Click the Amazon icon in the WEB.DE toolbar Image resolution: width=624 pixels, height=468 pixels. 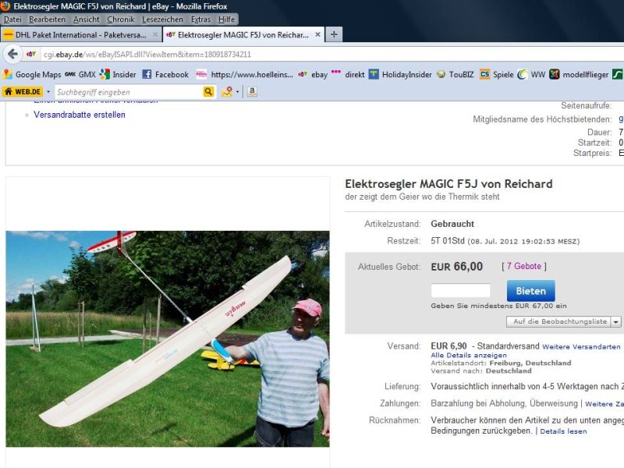tap(251, 91)
